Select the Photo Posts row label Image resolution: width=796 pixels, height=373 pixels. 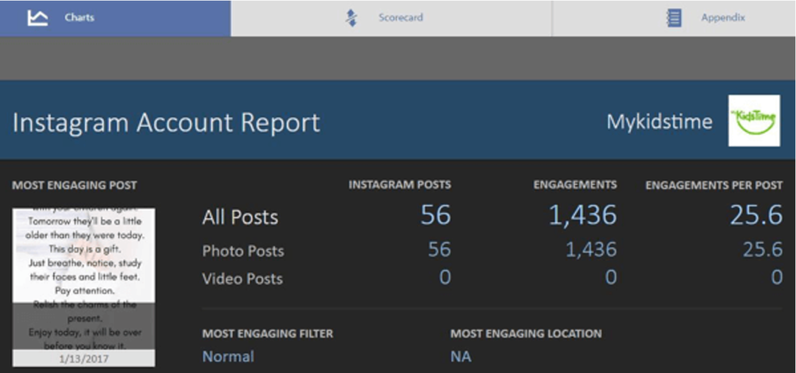pos(243,251)
